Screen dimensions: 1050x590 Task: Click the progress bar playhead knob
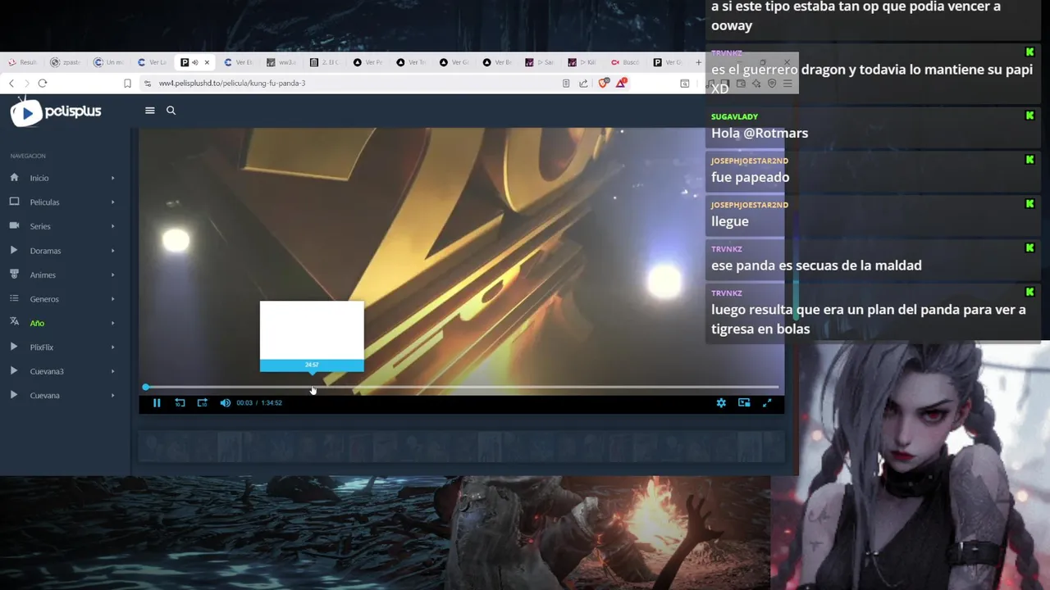pyautogui.click(x=146, y=387)
